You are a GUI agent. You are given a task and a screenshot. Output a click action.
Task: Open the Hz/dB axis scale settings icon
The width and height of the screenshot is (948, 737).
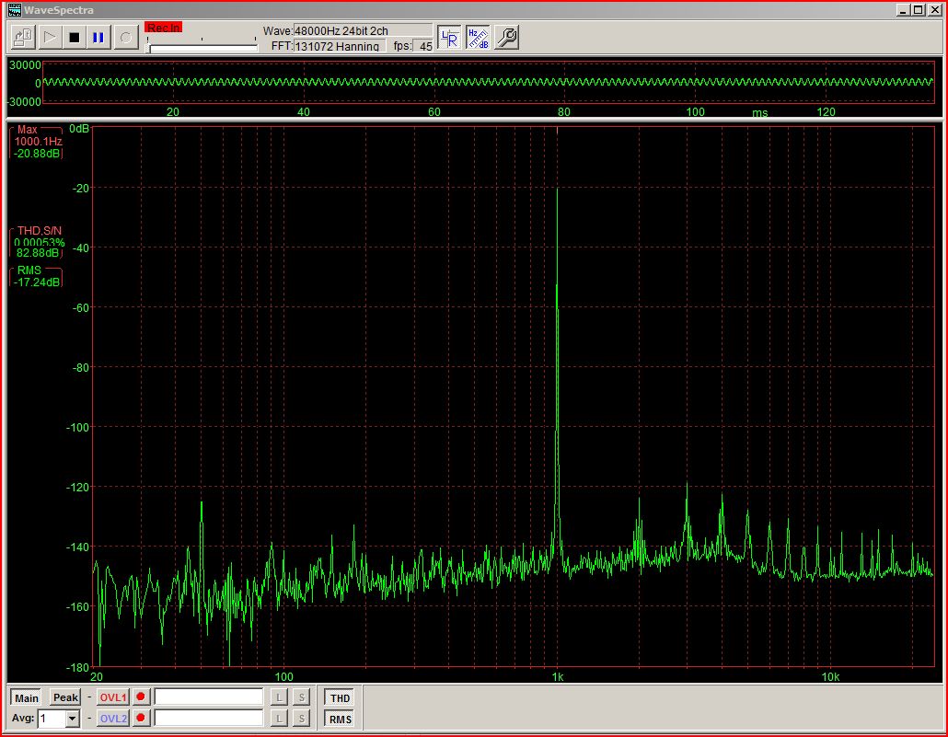pos(478,38)
